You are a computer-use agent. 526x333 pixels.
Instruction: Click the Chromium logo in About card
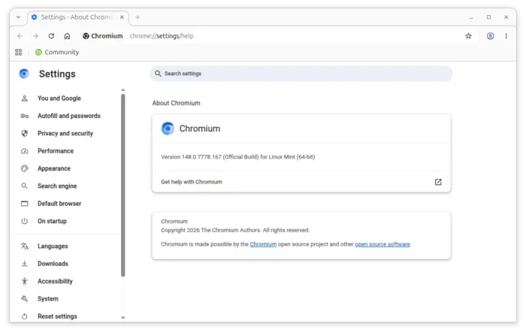click(x=168, y=129)
